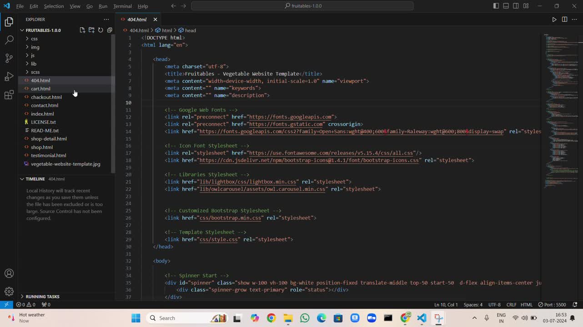Open the Selection menu
This screenshot has width=583, height=327.
54,6
